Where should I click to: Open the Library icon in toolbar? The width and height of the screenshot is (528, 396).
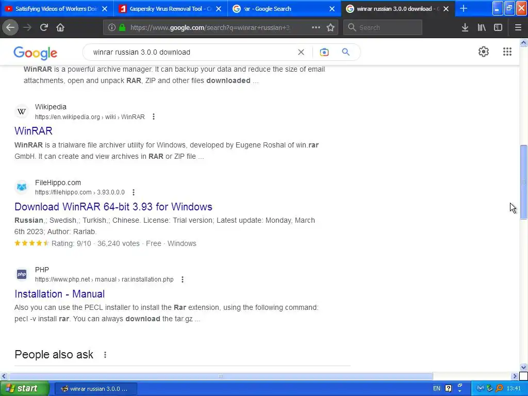click(482, 27)
